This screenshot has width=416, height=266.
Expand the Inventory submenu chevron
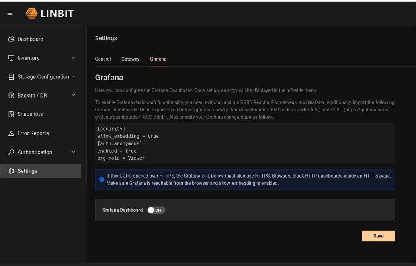click(x=74, y=58)
